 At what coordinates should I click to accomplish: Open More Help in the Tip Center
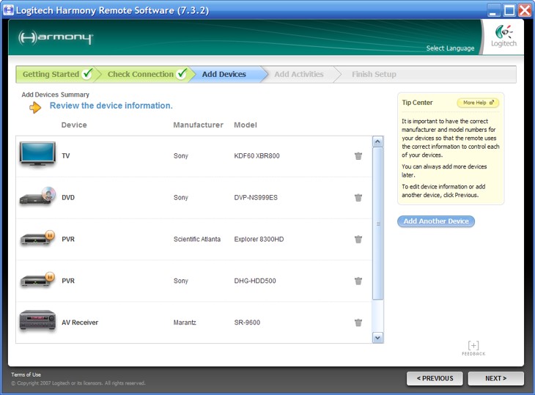coord(478,103)
